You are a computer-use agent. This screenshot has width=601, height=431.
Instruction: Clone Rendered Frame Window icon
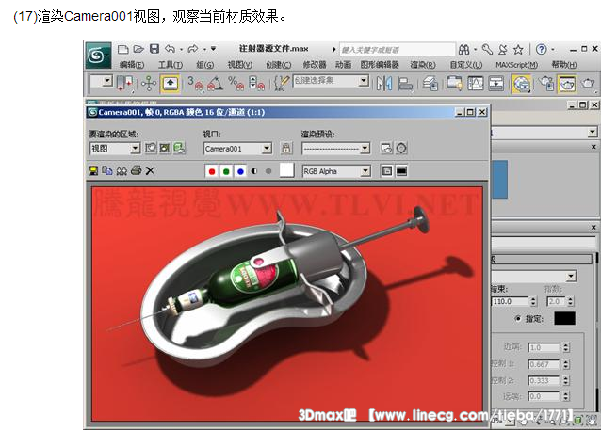click(x=122, y=170)
